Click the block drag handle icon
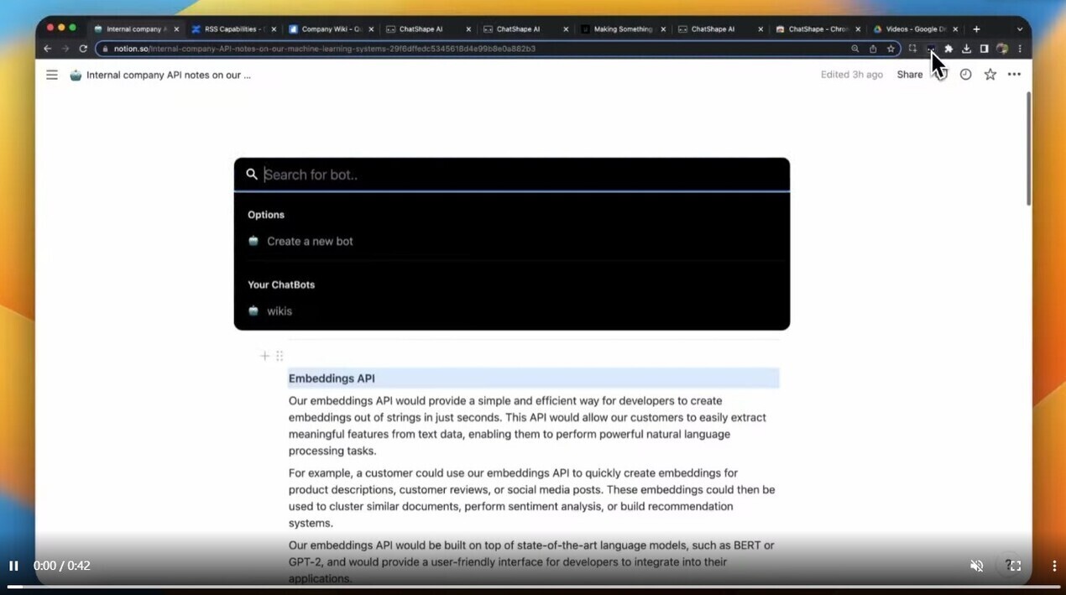1066x595 pixels. pyautogui.click(x=280, y=356)
